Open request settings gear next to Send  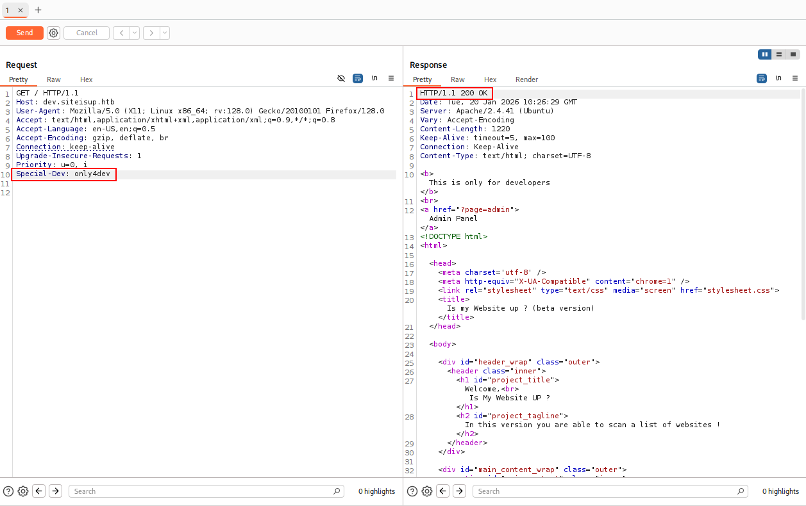pos(53,33)
